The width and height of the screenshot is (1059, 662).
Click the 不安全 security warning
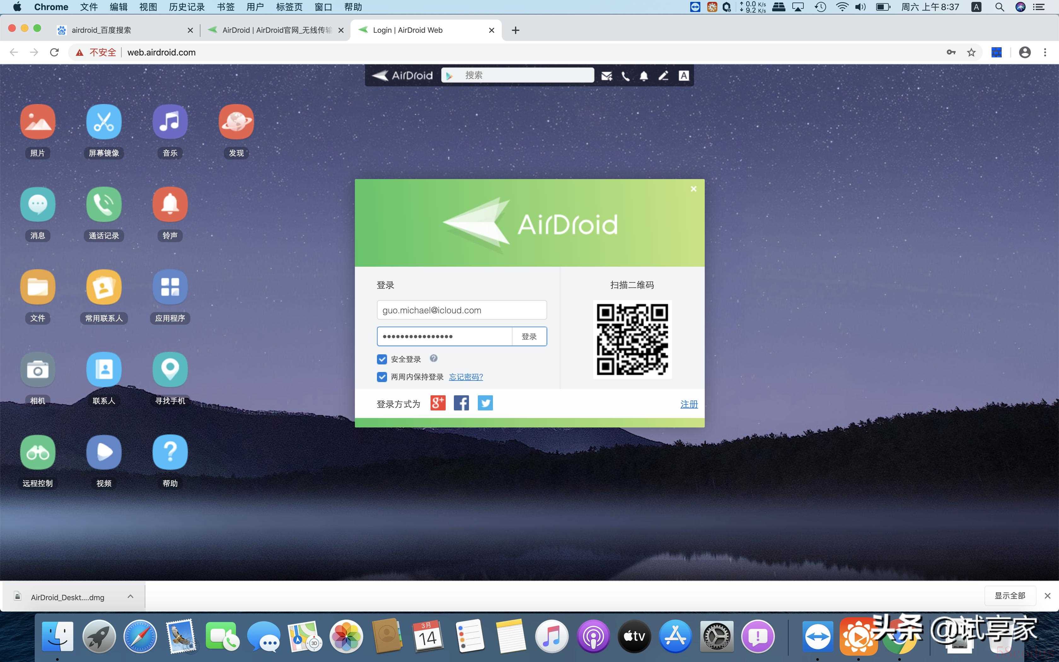coord(96,52)
